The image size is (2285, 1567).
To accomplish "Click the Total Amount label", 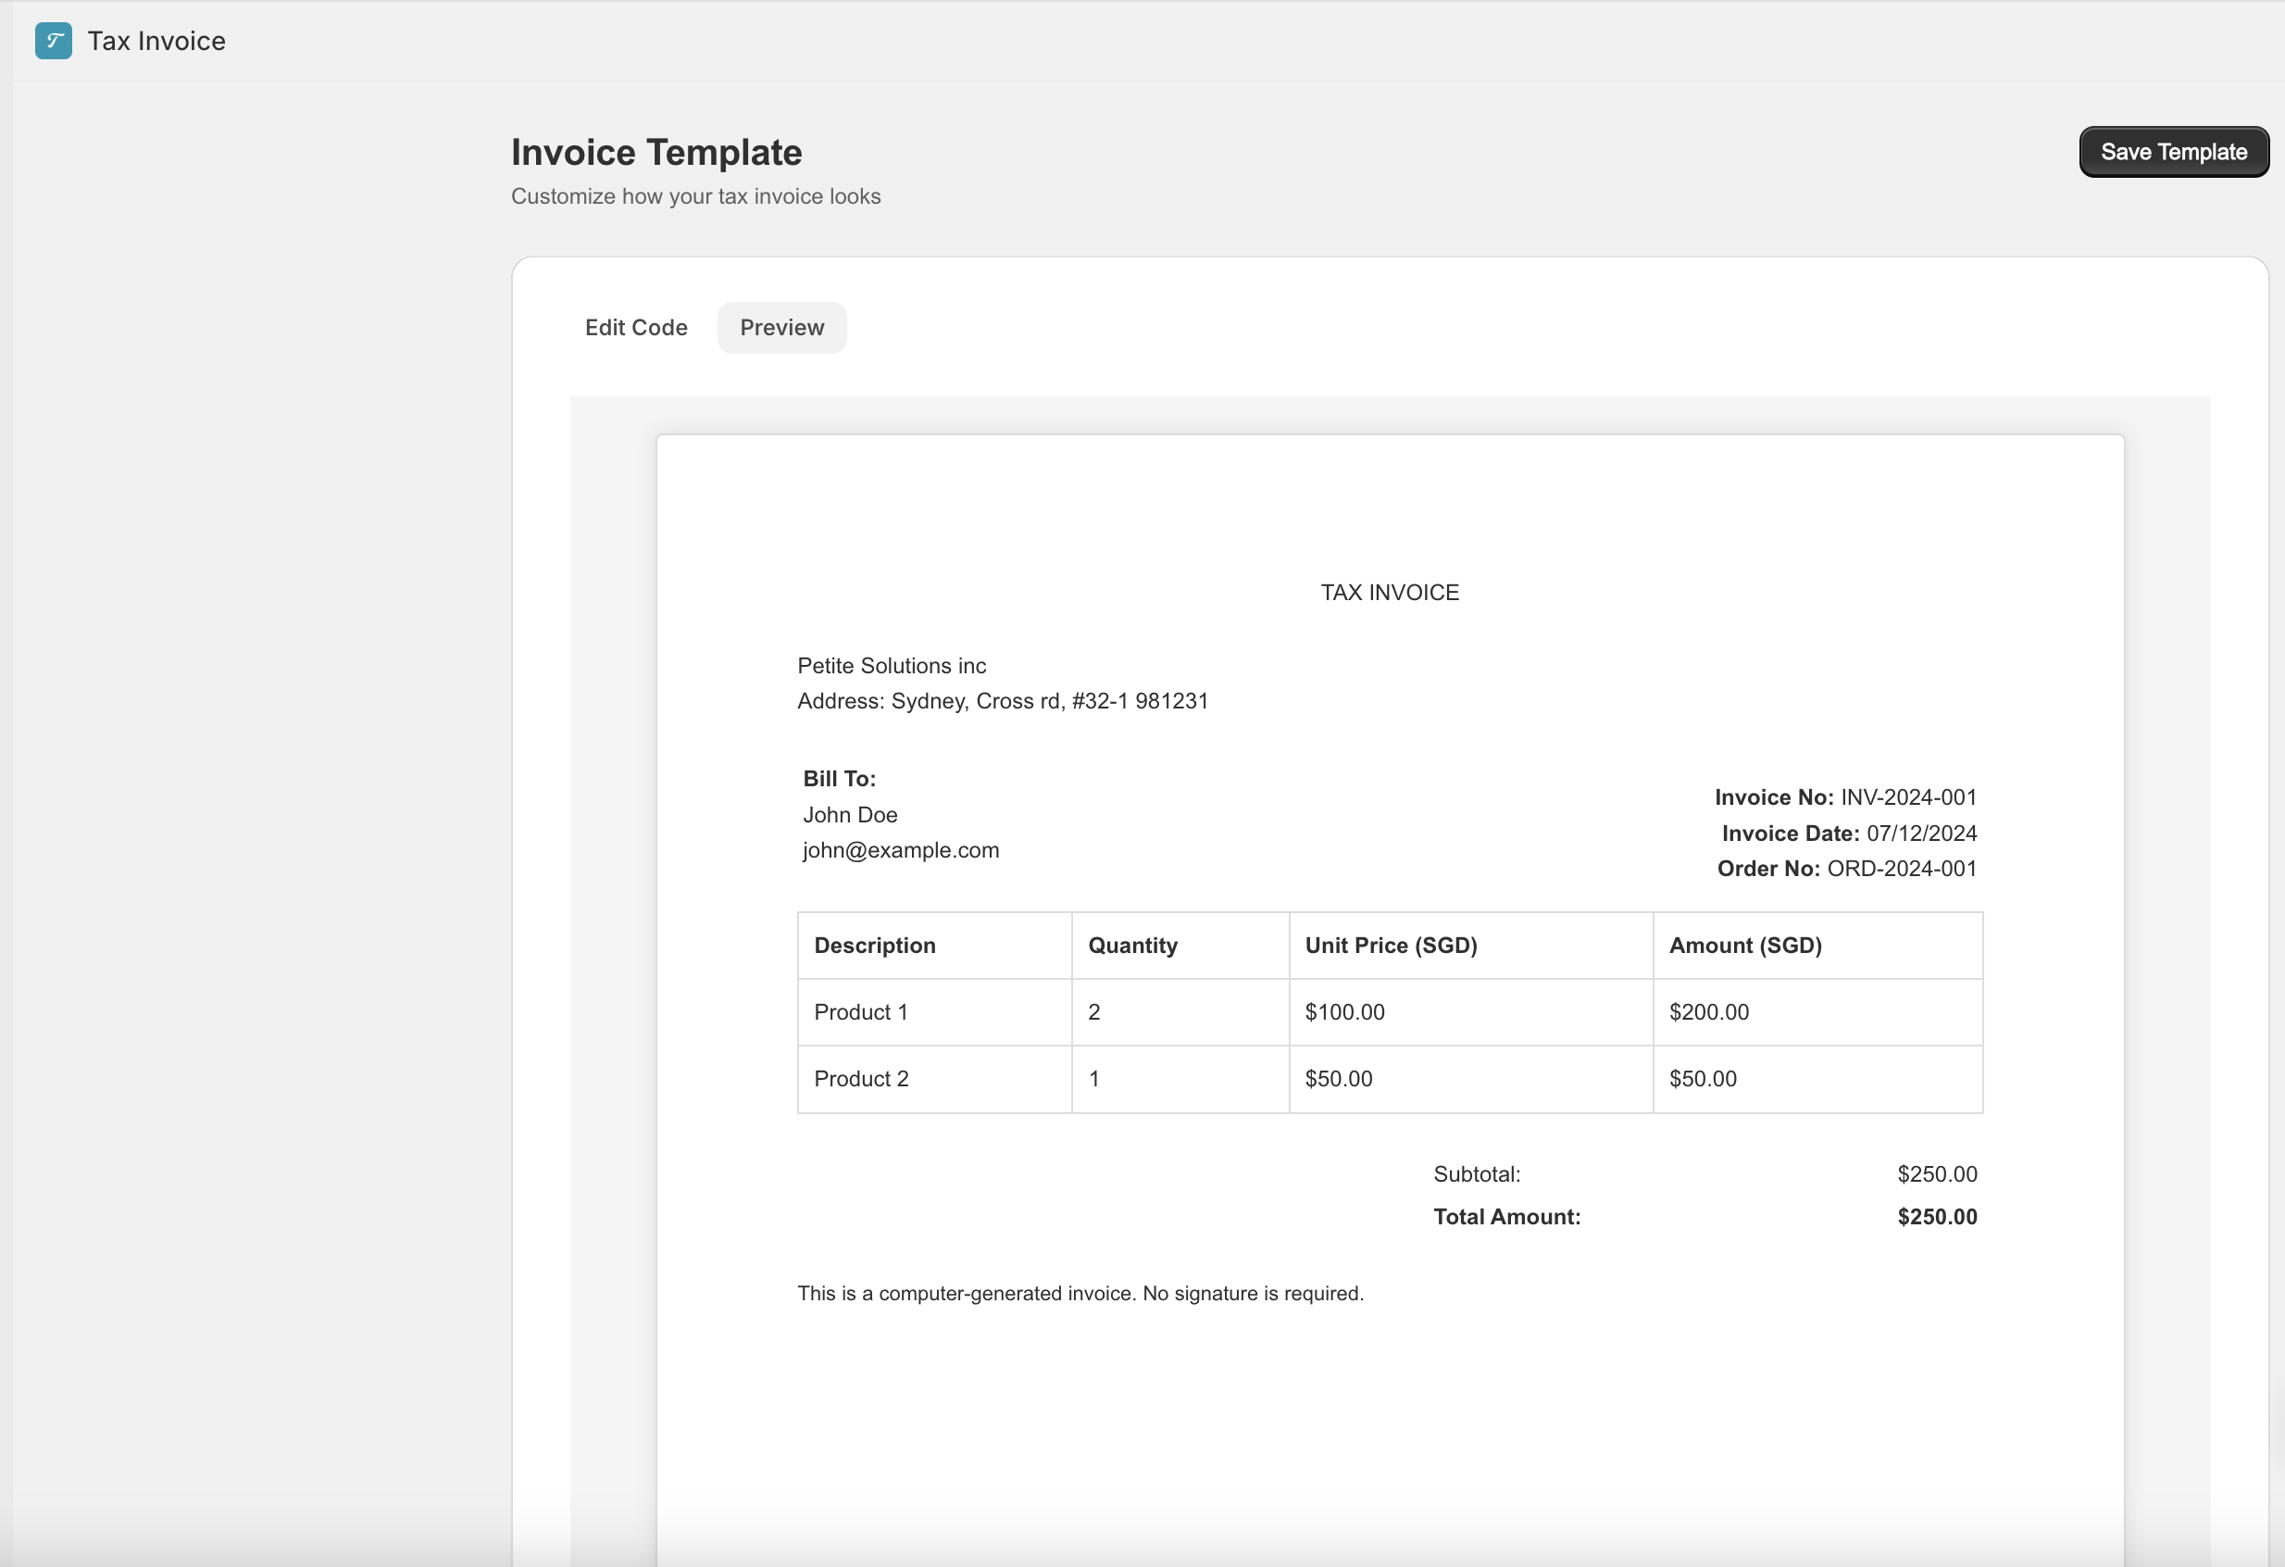I will [x=1507, y=1217].
